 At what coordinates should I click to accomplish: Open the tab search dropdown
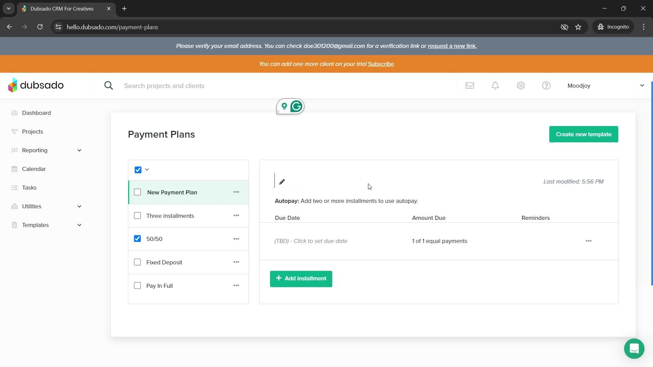tap(9, 8)
